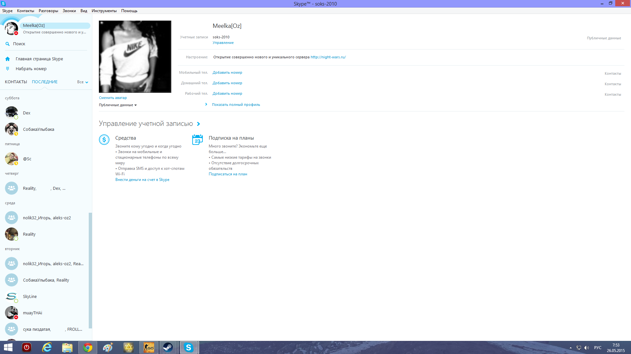Select @Sc contact avatar
Viewport: 631px width, 354px height.
(x=12, y=159)
